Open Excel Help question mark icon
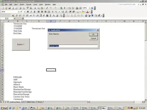 92,8
